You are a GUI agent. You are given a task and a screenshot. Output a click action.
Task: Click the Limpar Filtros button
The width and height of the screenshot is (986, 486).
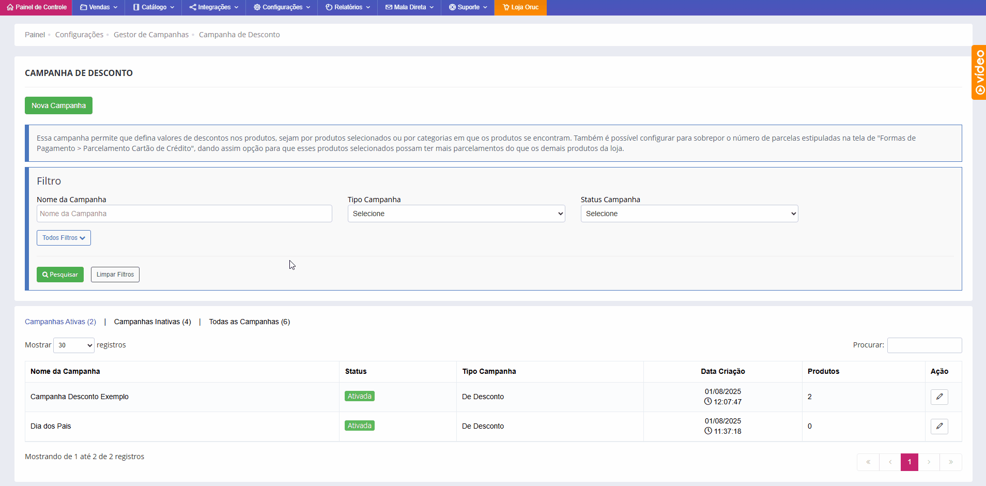pos(115,275)
